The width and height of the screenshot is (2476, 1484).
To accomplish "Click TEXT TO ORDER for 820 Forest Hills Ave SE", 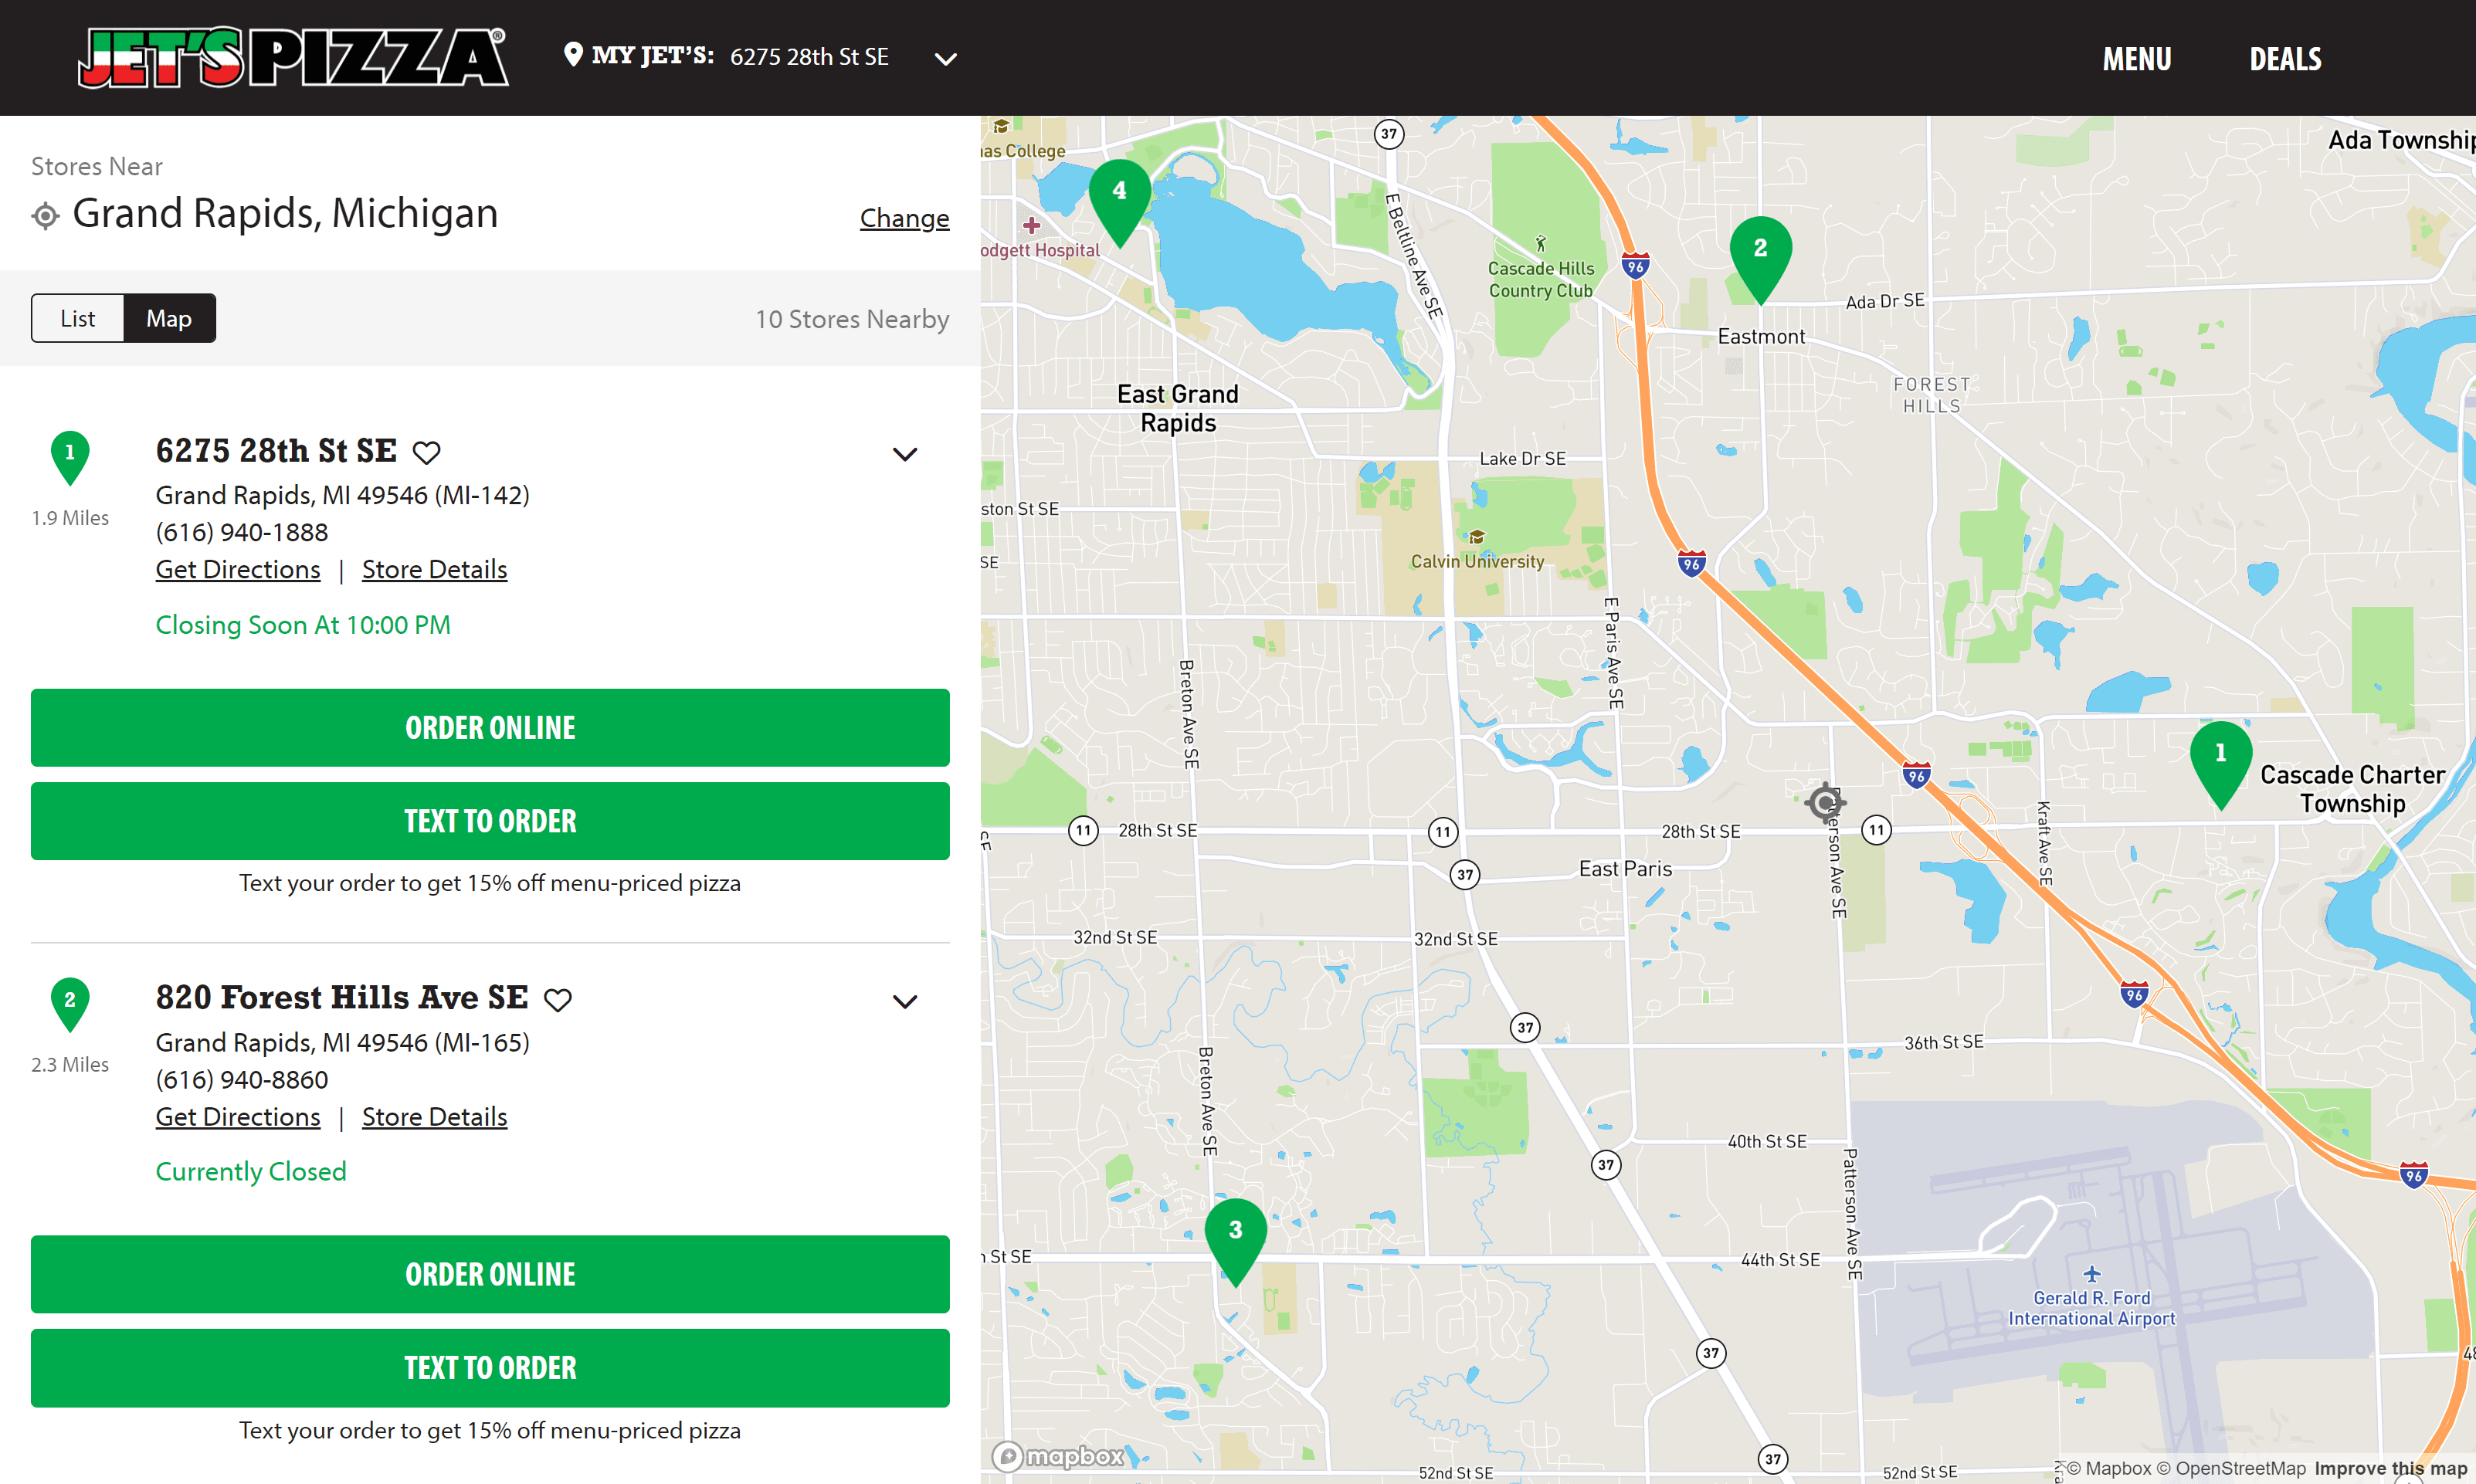I will click(490, 1367).
